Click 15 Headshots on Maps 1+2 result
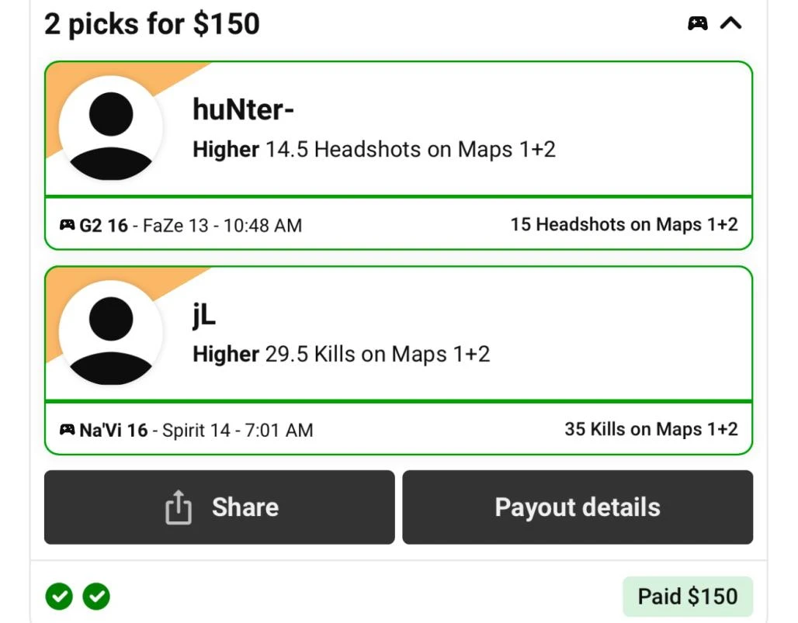Image resolution: width=798 pixels, height=623 pixels. 624,224
